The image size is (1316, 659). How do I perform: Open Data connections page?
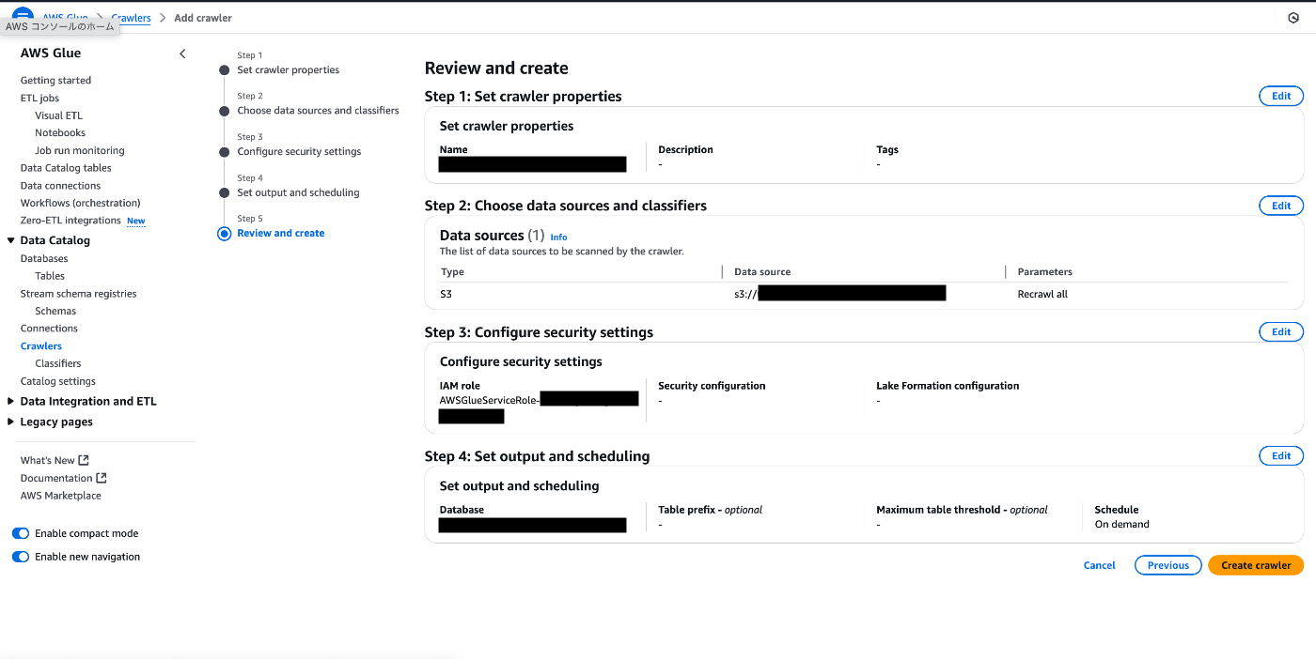60,186
